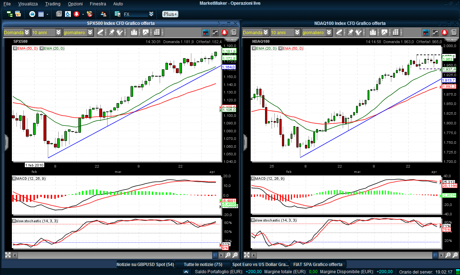Open the FX dropdown in main toolbar
The height and width of the screenshot is (275, 460).
(x=151, y=14)
